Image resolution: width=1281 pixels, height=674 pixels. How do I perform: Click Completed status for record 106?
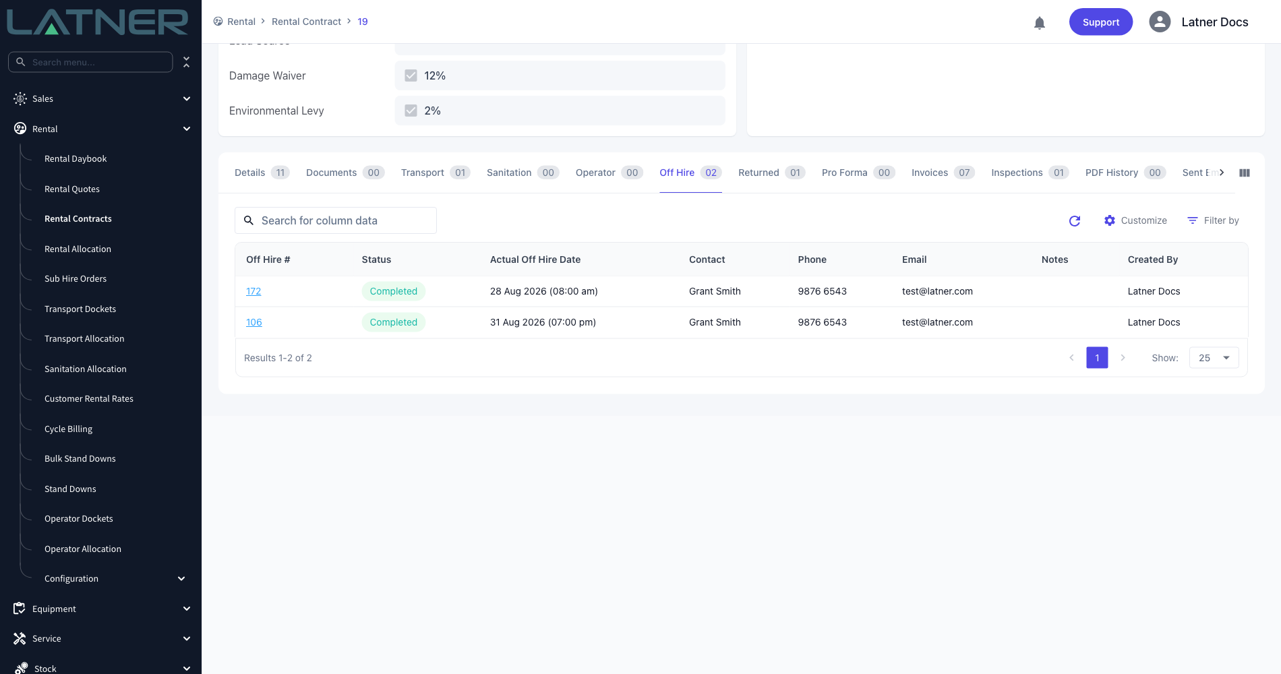[x=394, y=322]
